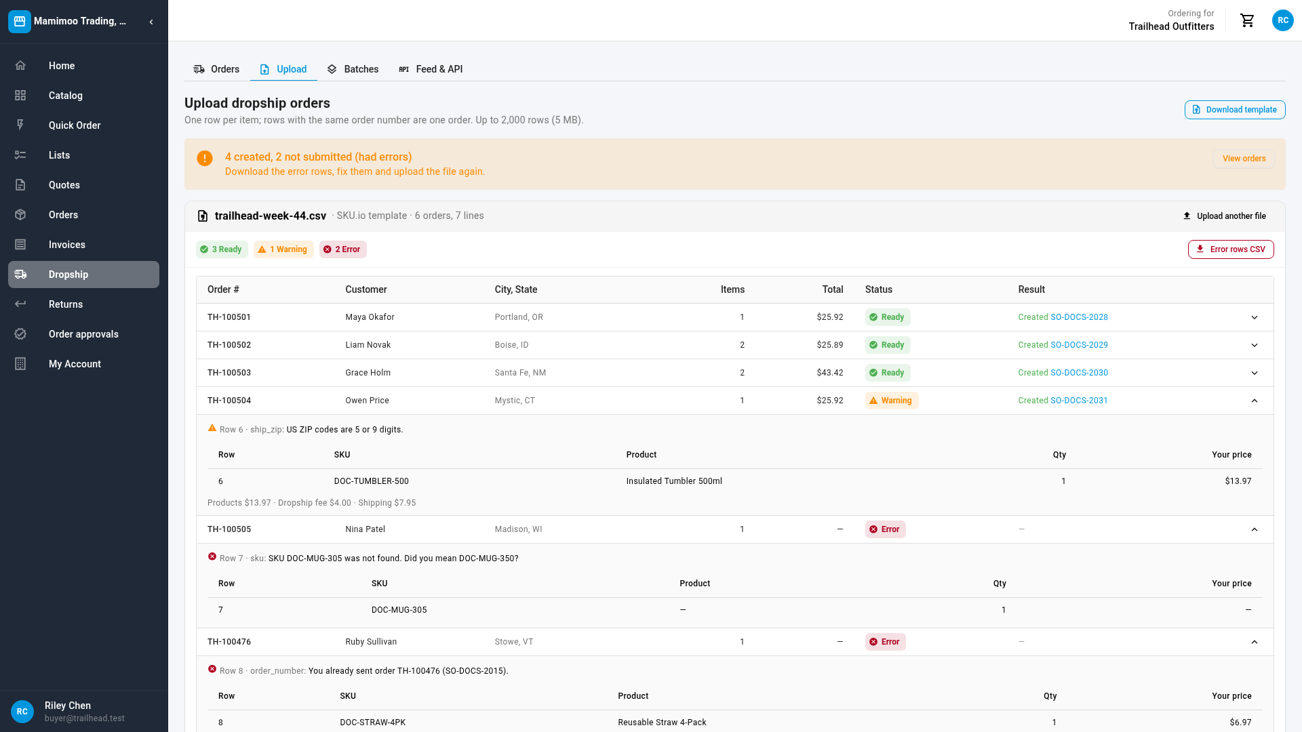Filter rows by the 2 Error chip

pyautogui.click(x=342, y=249)
